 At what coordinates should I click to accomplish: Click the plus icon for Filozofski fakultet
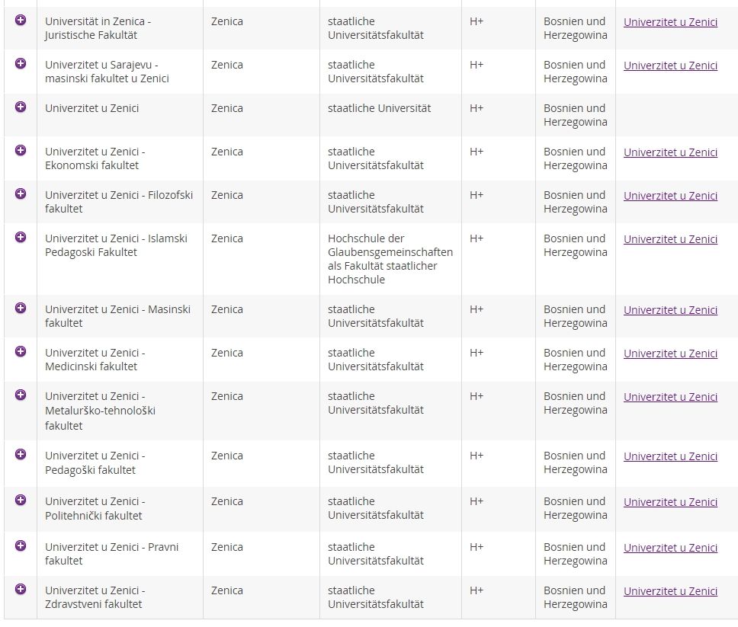[x=21, y=194]
